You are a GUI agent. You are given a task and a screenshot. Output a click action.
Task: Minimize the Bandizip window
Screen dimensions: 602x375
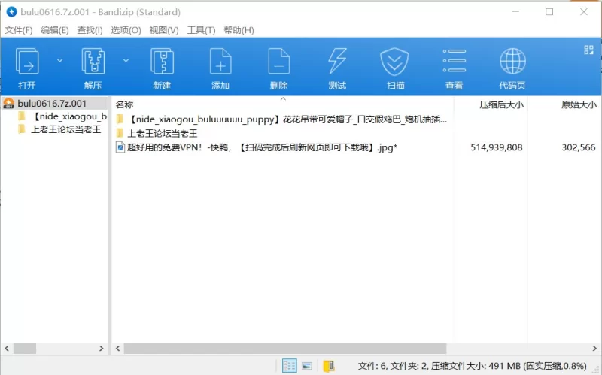coord(515,12)
